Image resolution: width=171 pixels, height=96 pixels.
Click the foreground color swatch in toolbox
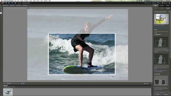click(x=1, y=13)
